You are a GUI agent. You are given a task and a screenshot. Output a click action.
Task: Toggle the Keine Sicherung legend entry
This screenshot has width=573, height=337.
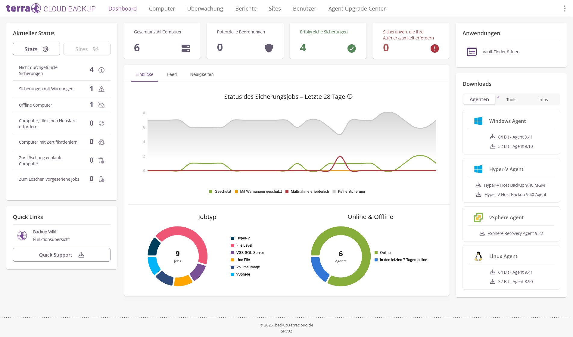349,192
